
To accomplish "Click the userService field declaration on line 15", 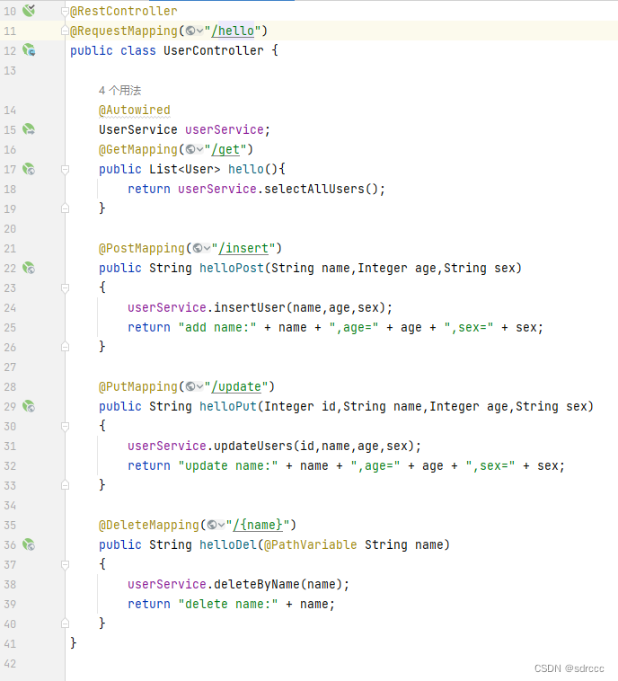I will [224, 129].
